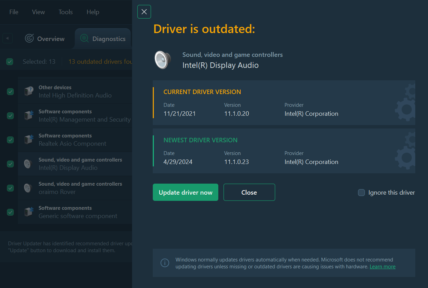Click the Realtek Asio Component icon

[x=29, y=140]
